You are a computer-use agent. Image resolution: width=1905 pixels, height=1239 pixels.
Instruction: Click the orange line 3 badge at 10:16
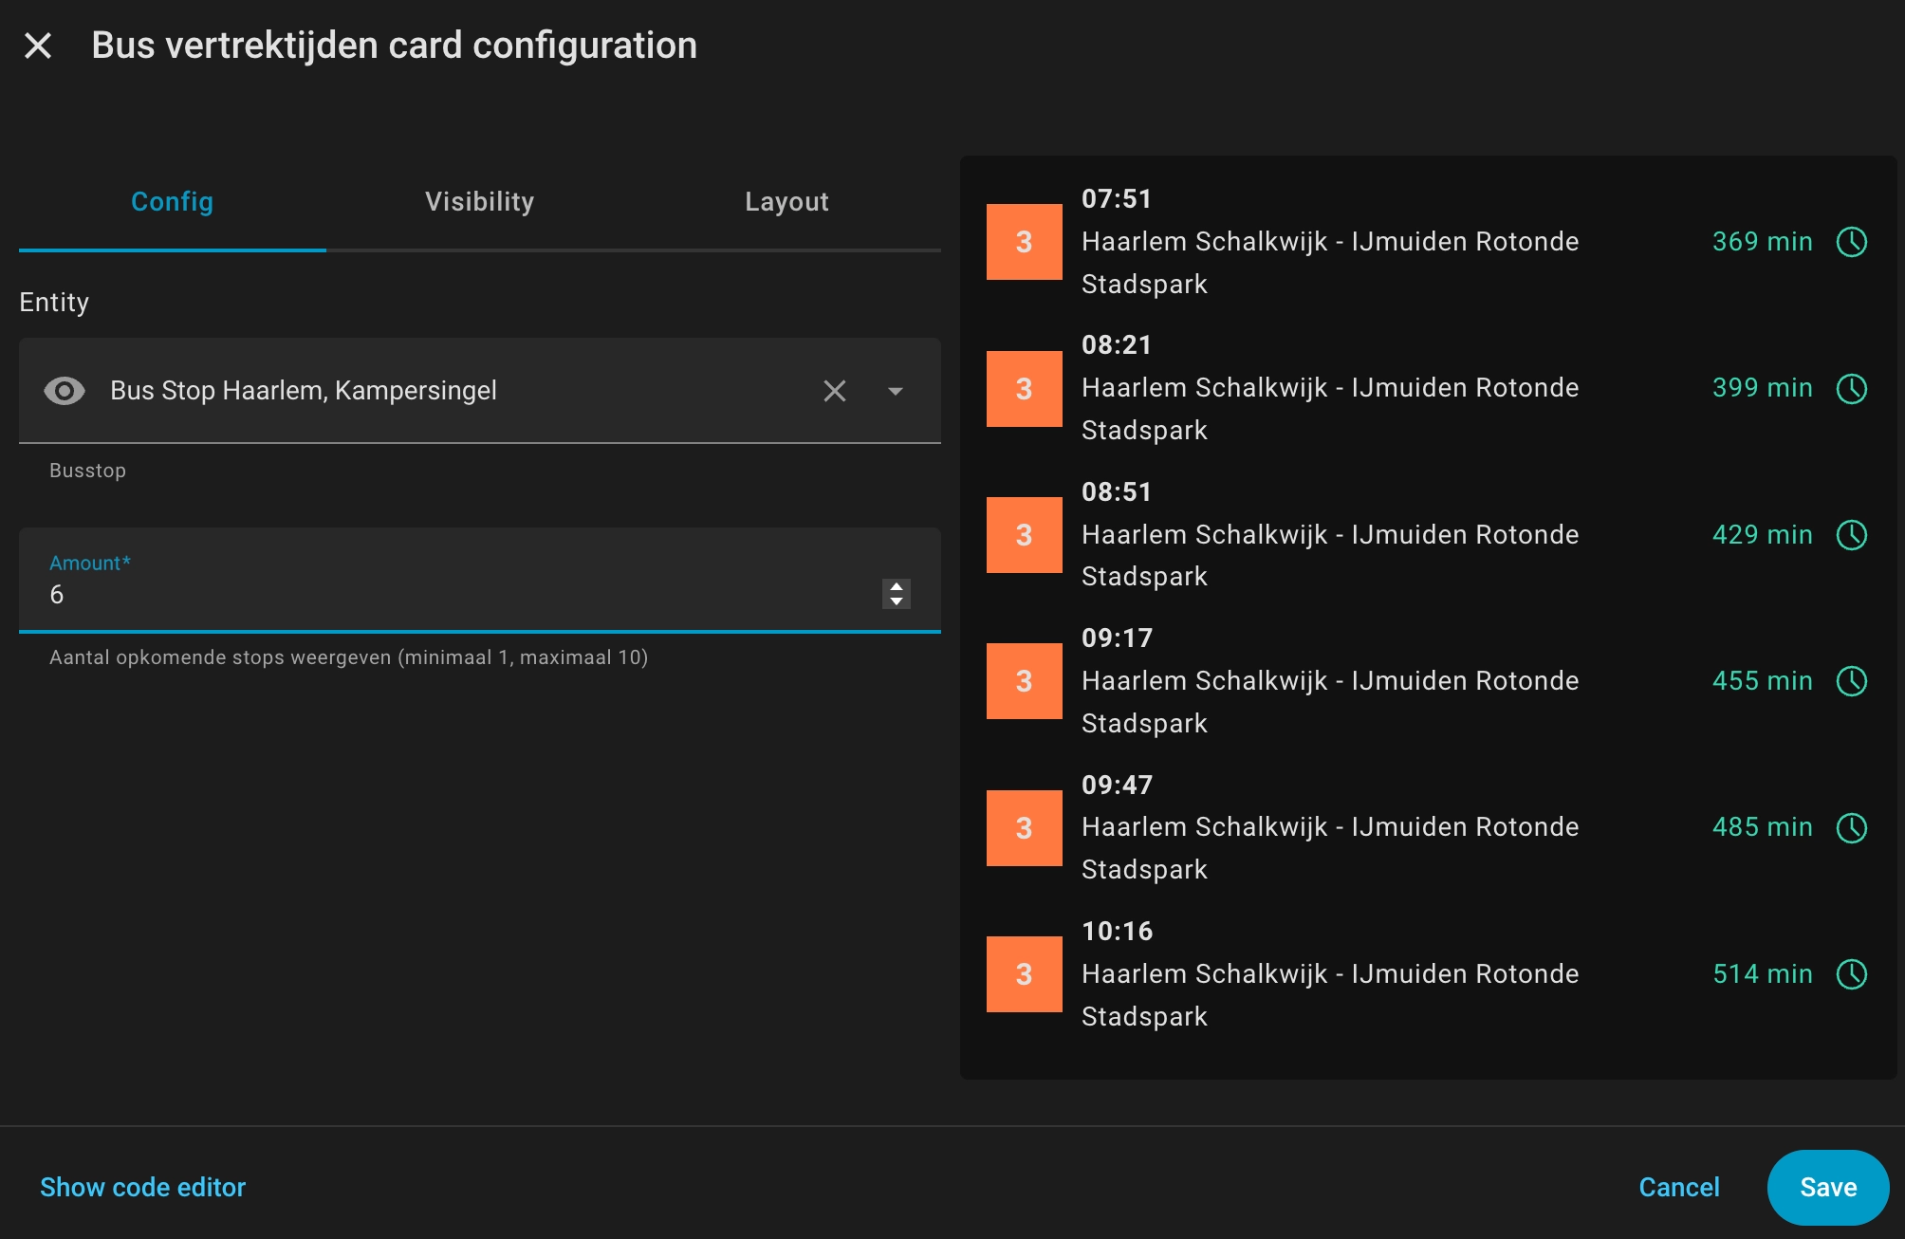(1024, 974)
